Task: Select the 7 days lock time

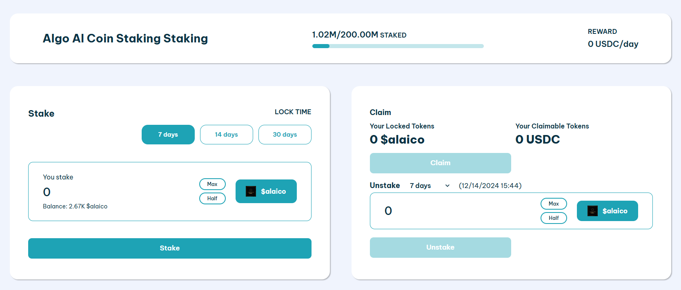Action: tap(168, 135)
